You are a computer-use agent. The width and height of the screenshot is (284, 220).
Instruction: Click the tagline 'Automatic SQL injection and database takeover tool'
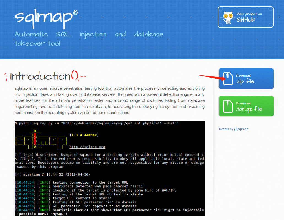pos(89,39)
